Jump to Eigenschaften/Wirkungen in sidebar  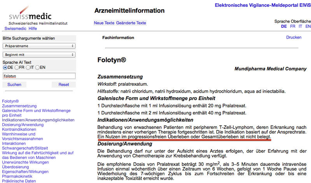[x=25, y=172]
